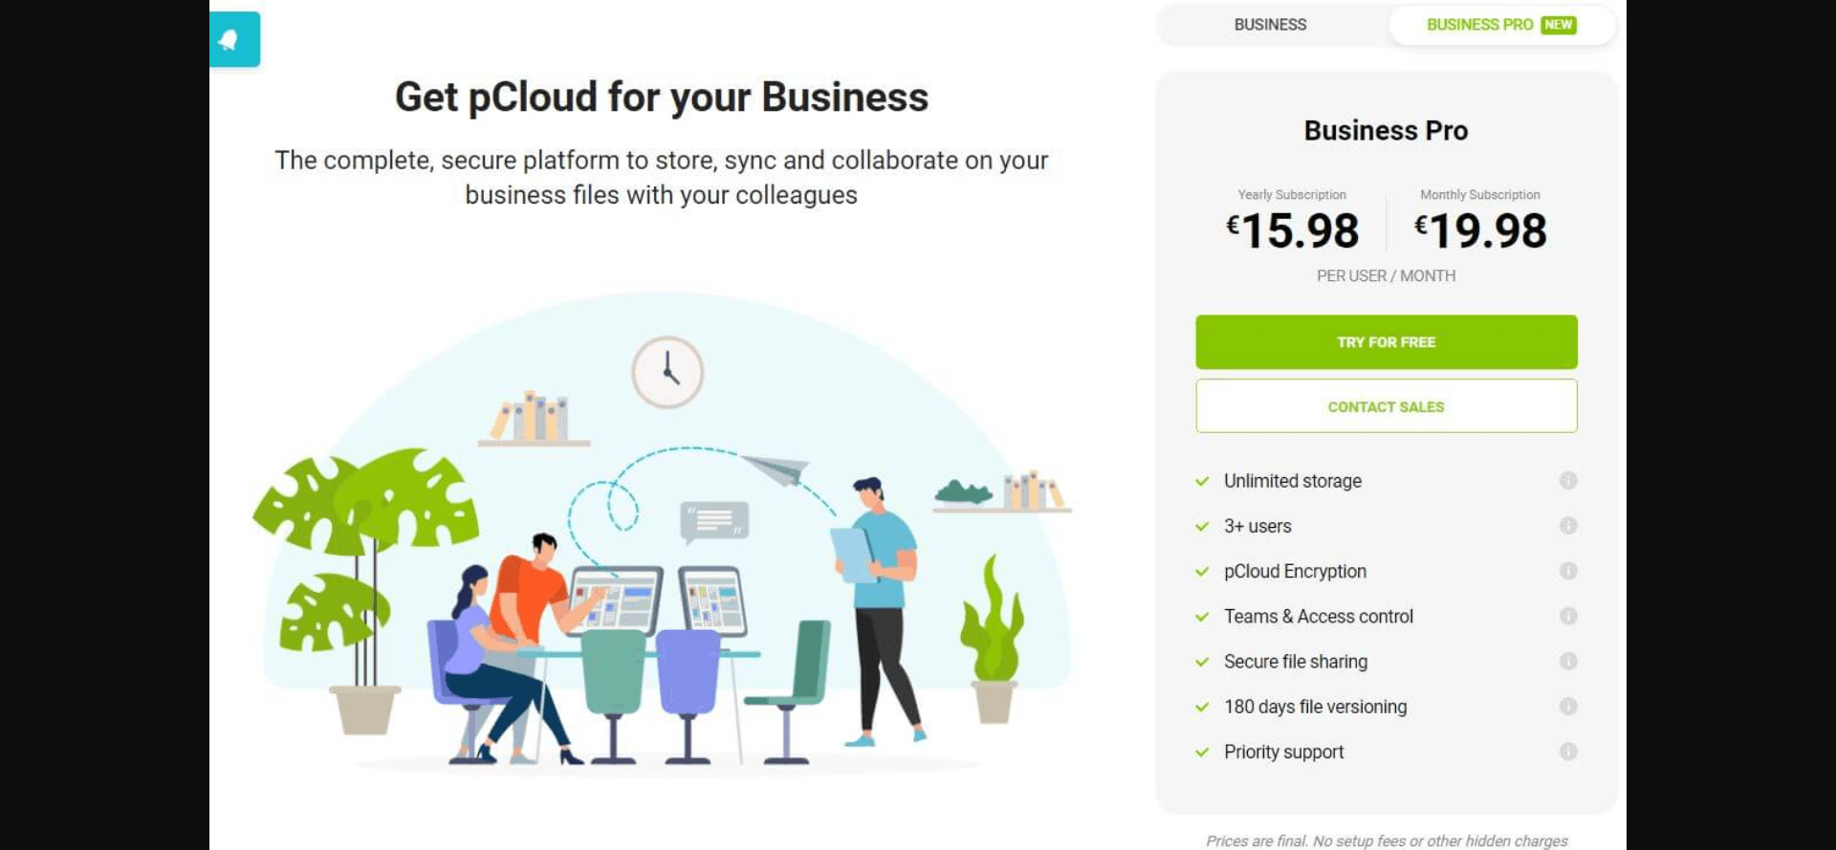This screenshot has width=1836, height=850.
Task: Select the yearly subscription price €15.98
Action: (x=1292, y=230)
